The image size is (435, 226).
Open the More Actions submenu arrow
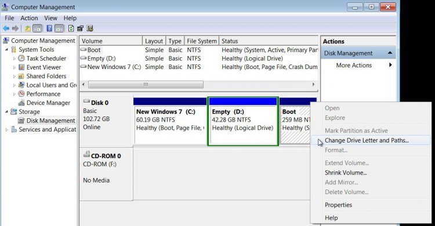pyautogui.click(x=390, y=65)
